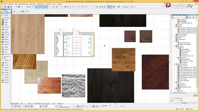Viewport: 199px width, 111px height.
Task: Switch navigator to Project Map view
Action: 187,17
